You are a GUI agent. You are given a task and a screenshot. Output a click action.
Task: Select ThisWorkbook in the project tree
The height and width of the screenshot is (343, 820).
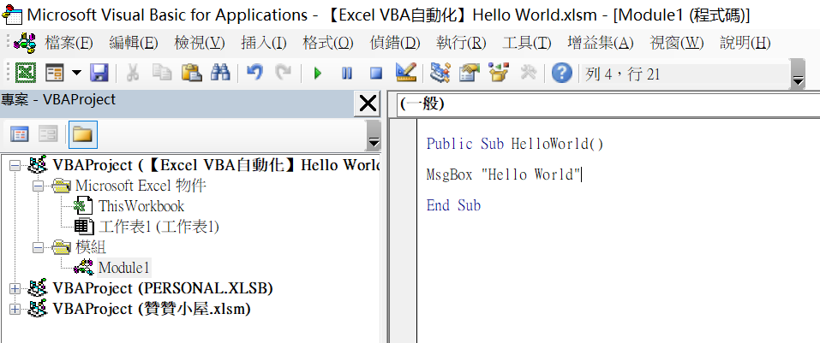141,205
